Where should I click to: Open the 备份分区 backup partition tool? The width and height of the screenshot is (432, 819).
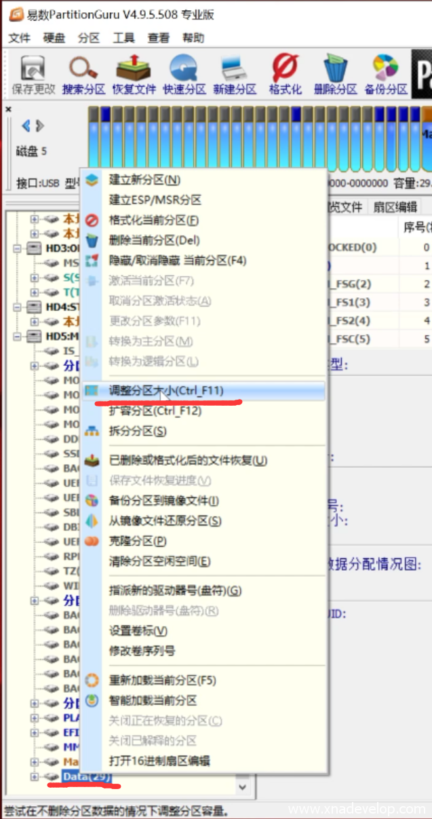click(386, 75)
